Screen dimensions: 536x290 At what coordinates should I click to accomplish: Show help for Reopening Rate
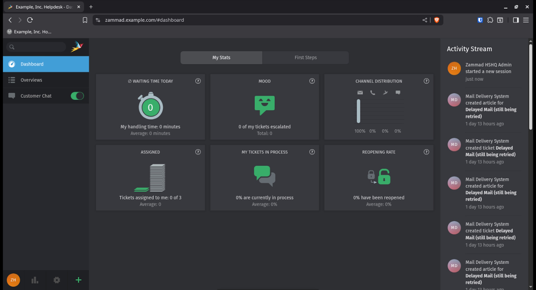[x=426, y=152]
